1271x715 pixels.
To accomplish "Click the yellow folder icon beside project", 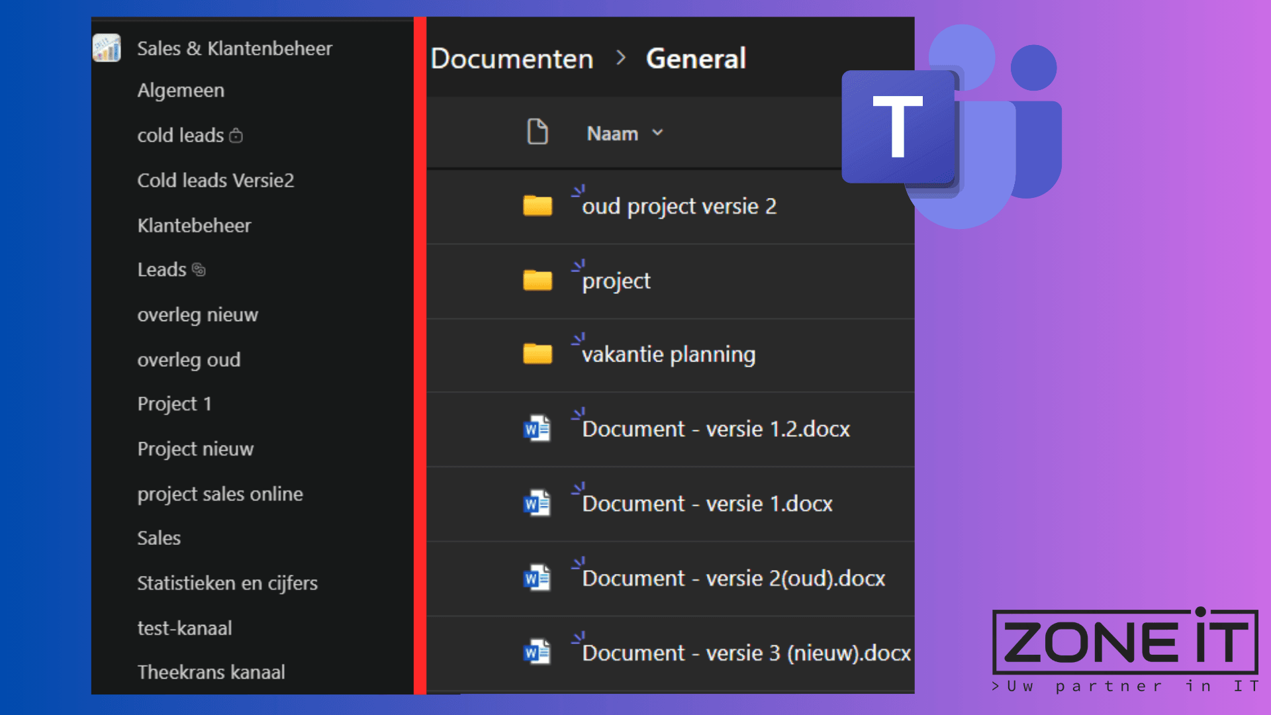I will pos(537,281).
